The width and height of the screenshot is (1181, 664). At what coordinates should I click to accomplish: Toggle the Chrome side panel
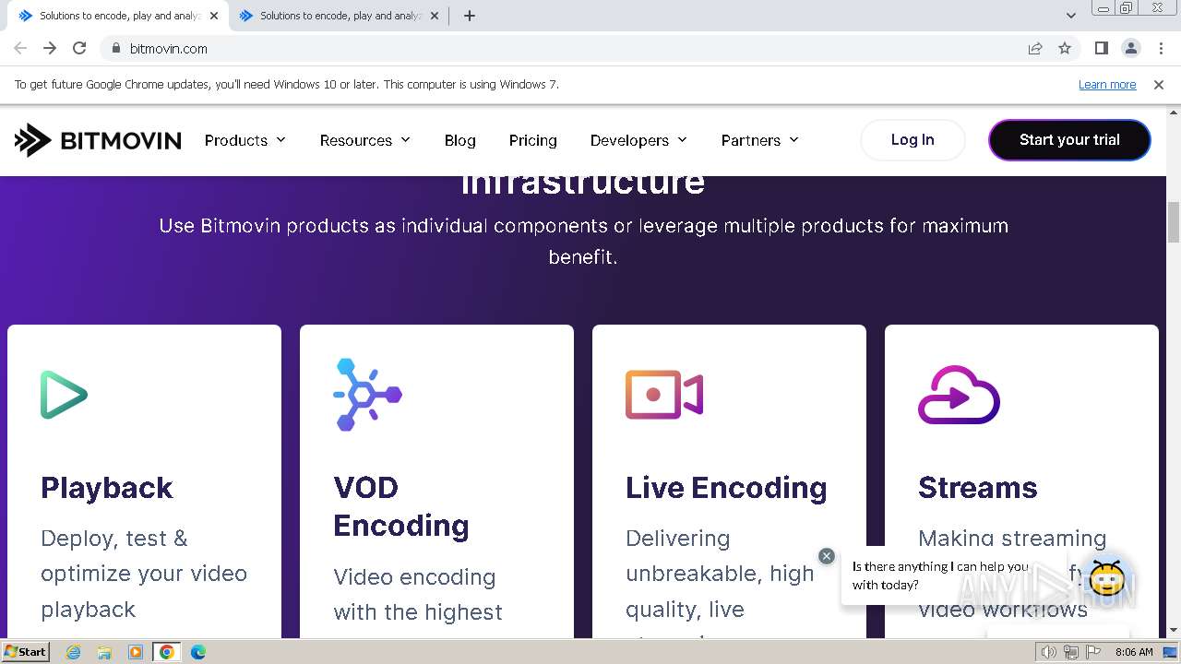tap(1102, 48)
